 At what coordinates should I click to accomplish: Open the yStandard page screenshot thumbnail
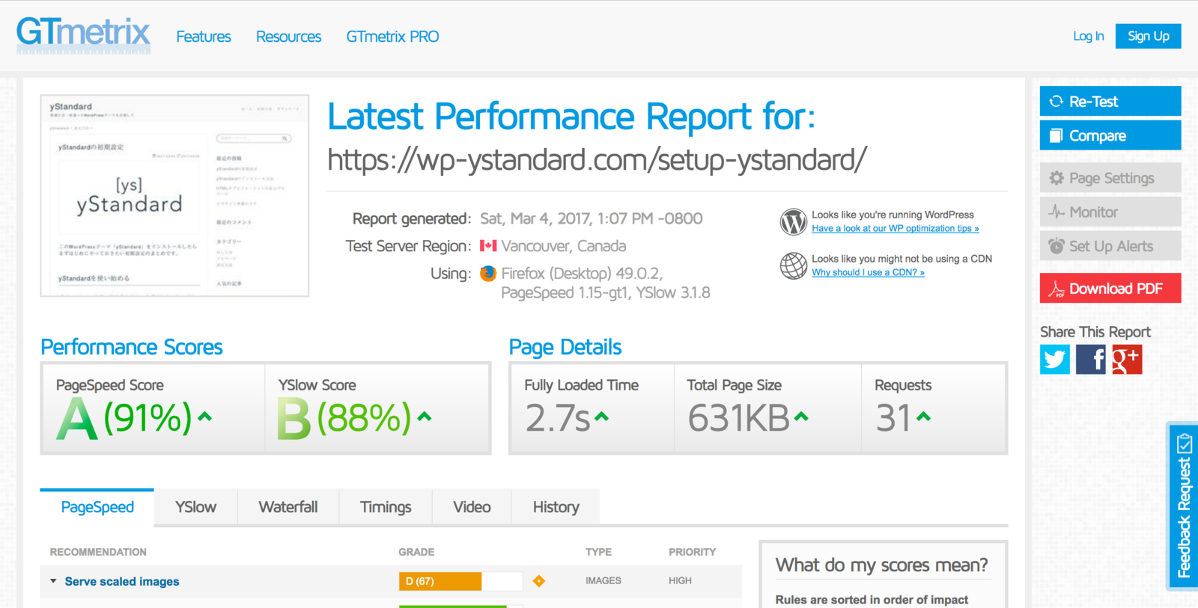click(174, 196)
